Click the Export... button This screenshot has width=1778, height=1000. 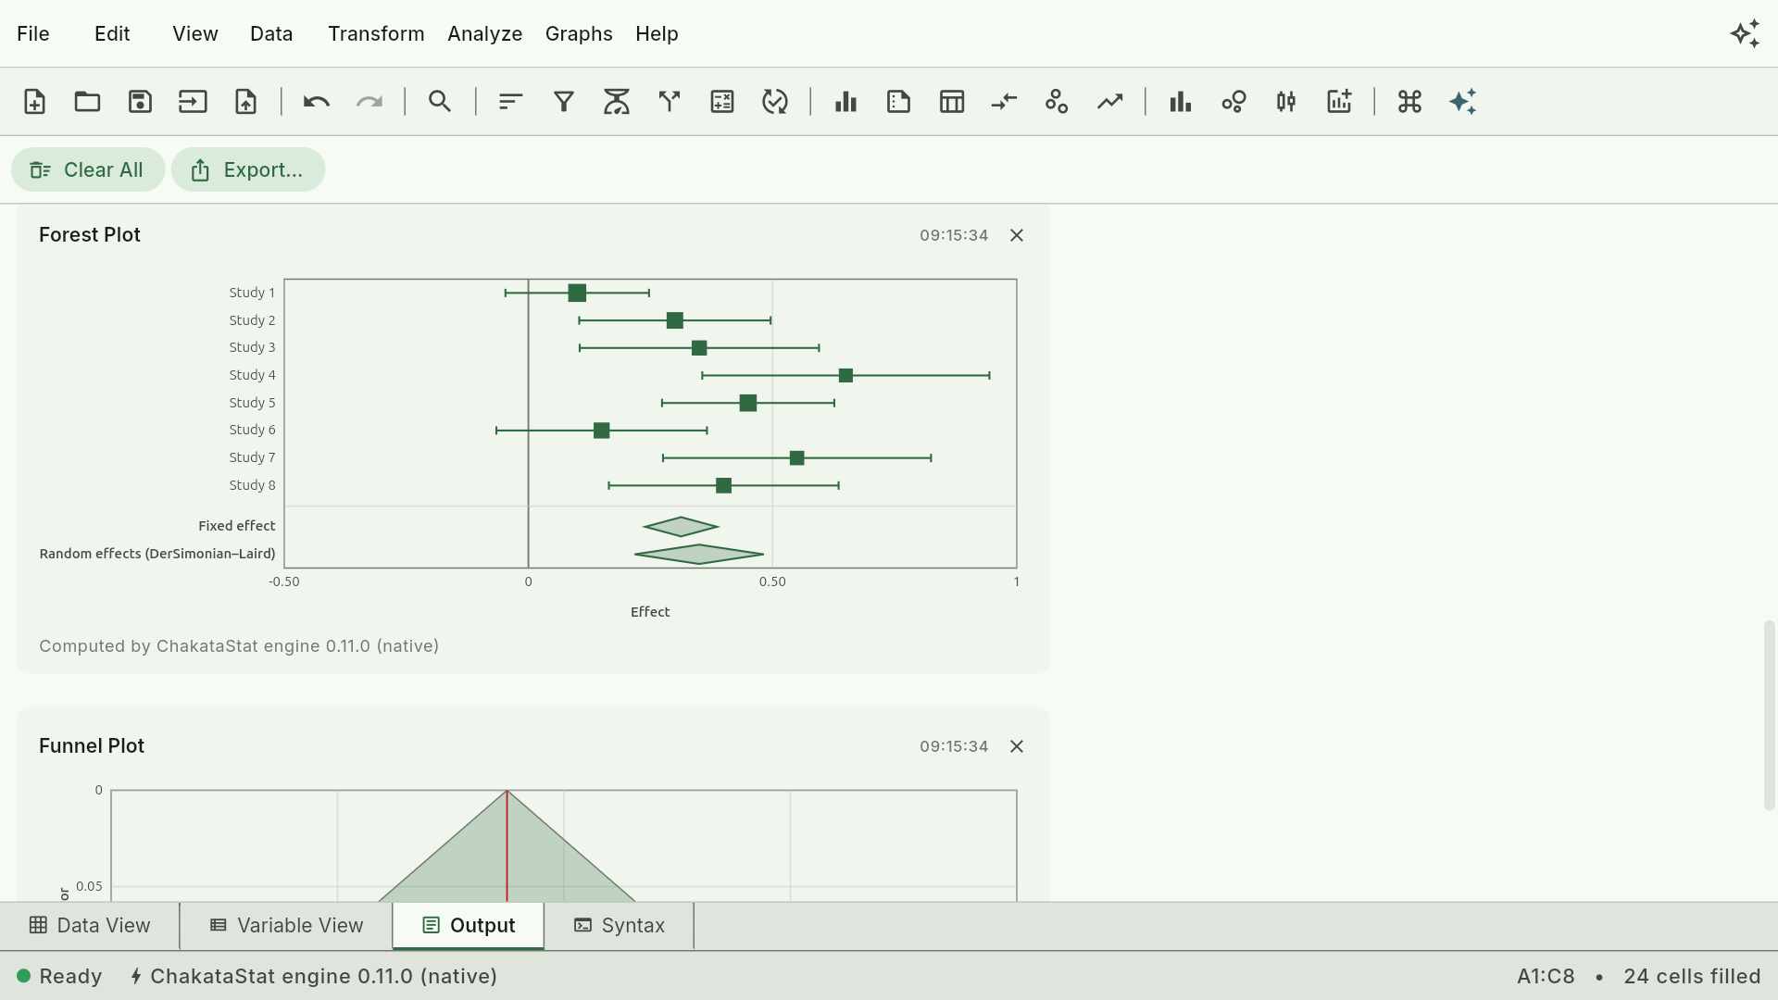[248, 170]
